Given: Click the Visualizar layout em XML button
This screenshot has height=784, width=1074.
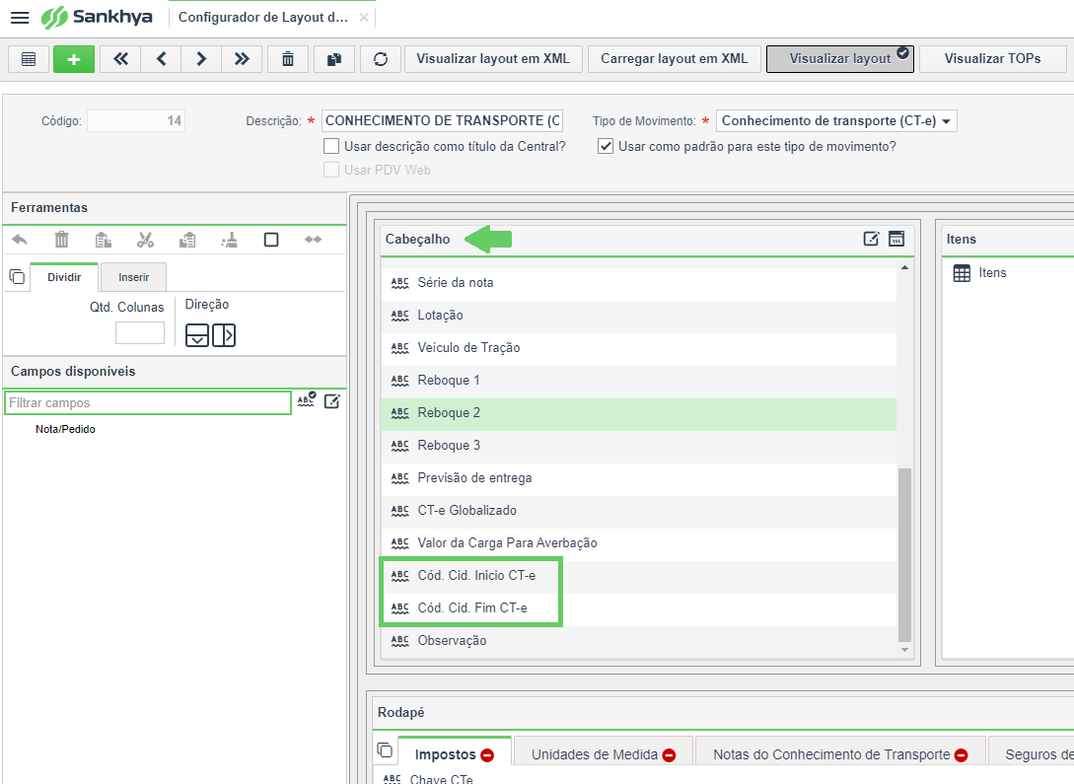Looking at the screenshot, I should pos(493,59).
